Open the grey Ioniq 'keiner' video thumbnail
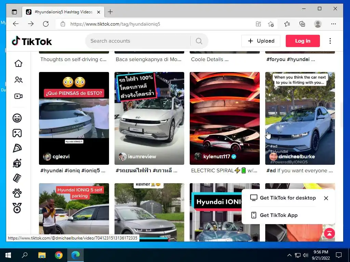 (x=149, y=212)
